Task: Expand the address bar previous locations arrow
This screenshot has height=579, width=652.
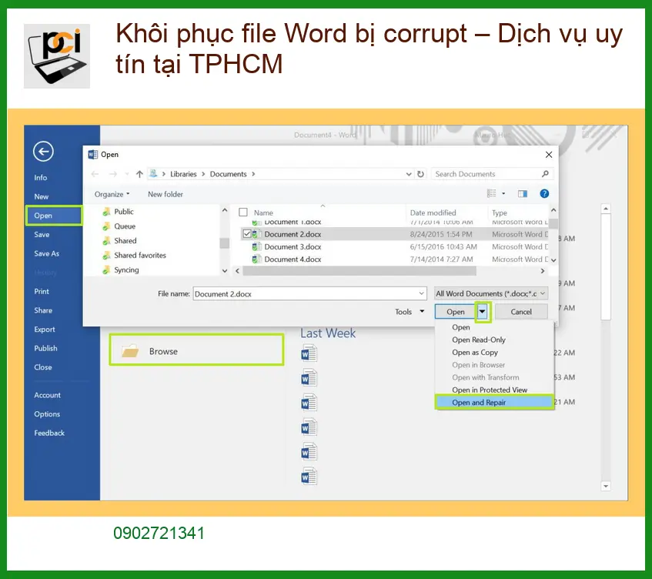Action: pyautogui.click(x=409, y=174)
